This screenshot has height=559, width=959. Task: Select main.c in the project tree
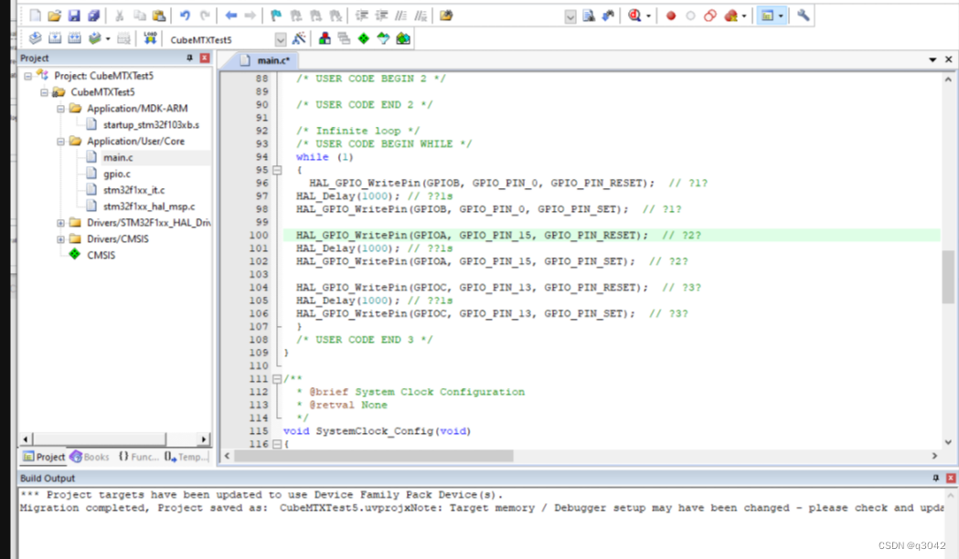point(118,158)
